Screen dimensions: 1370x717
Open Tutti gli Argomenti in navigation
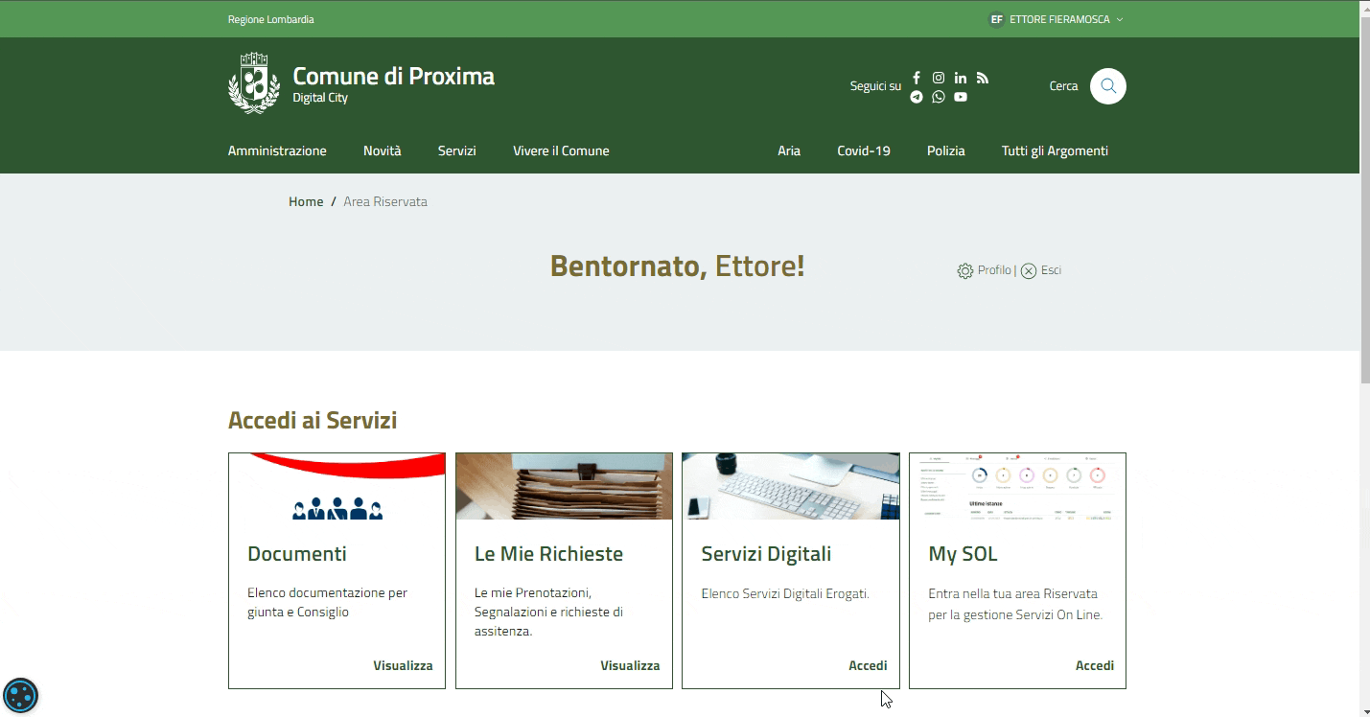pyautogui.click(x=1055, y=150)
